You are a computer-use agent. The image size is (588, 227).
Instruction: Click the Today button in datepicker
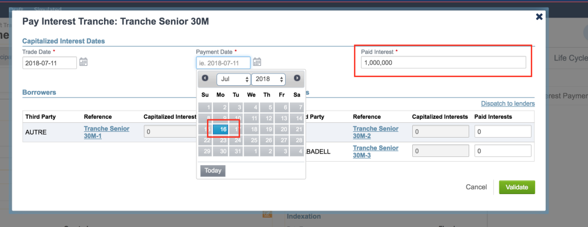point(213,171)
